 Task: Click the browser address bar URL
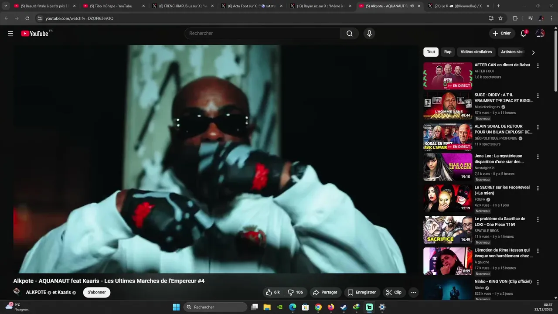tap(79, 18)
